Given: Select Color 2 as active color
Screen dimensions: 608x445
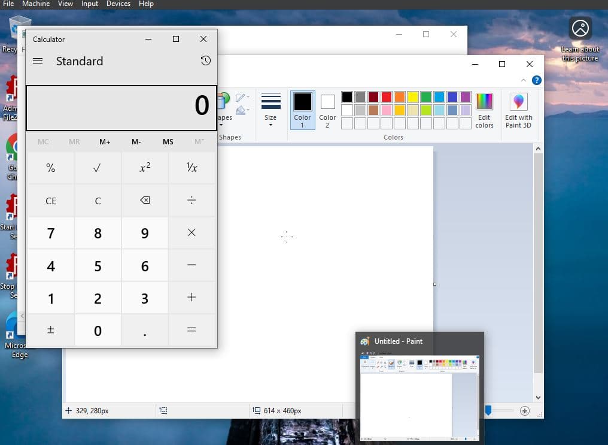Looking at the screenshot, I should tap(327, 110).
